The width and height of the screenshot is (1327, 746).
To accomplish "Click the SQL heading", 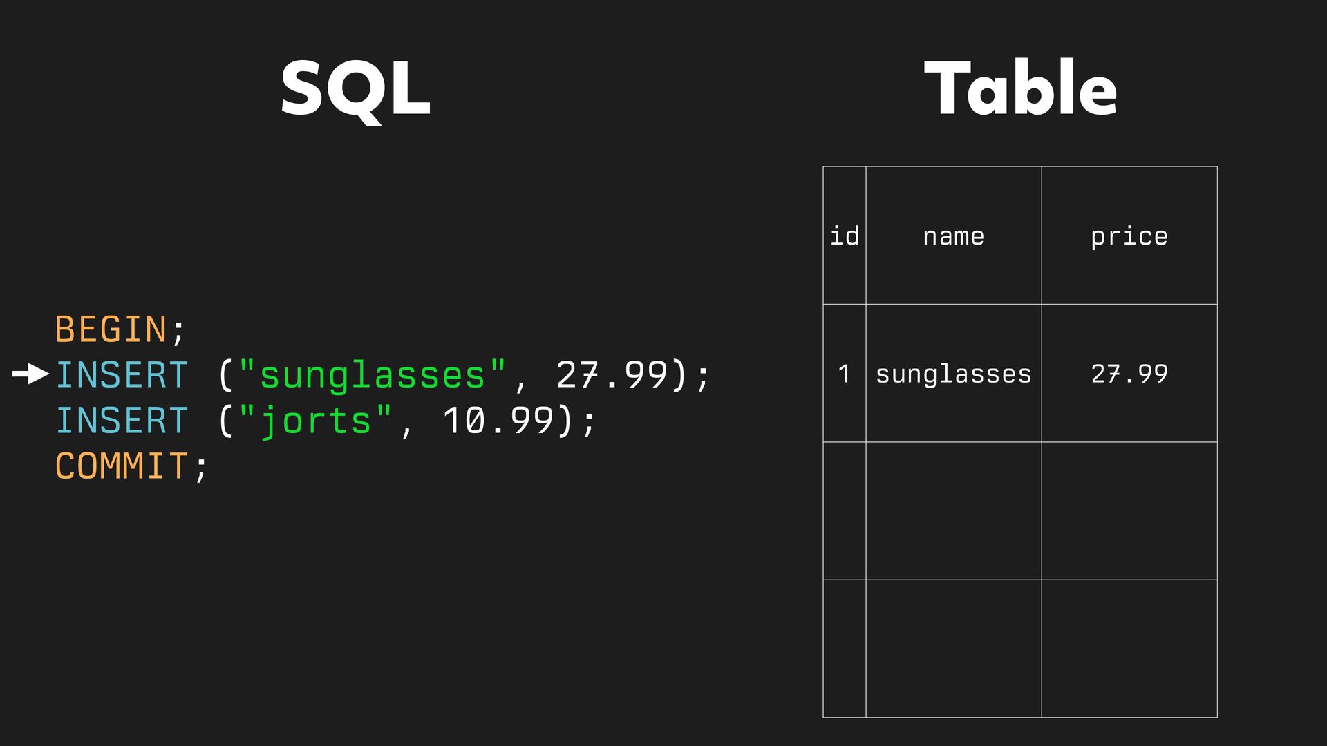I will coord(355,88).
